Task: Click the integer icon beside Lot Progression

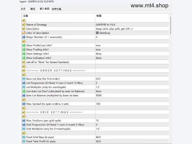Action: 24,83
